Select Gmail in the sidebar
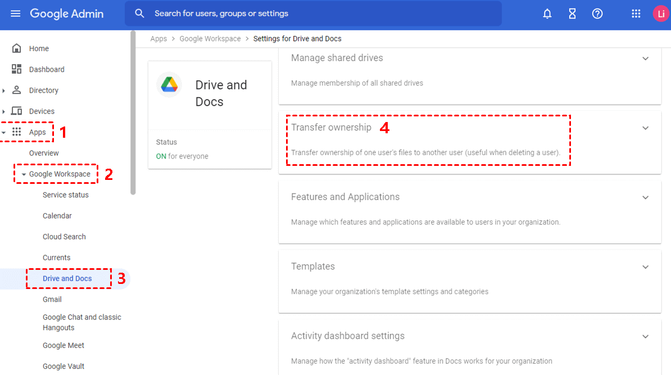Image resolution: width=671 pixels, height=375 pixels. [x=52, y=300]
